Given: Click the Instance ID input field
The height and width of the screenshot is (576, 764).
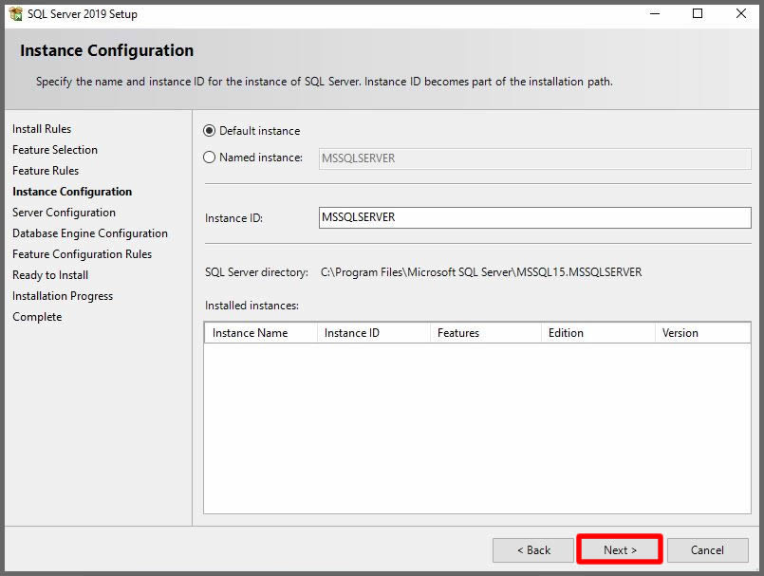Looking at the screenshot, I should coord(534,217).
